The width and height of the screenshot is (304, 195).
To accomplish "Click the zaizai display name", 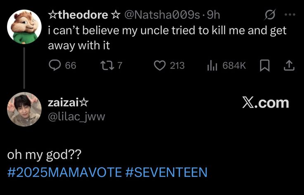I will click(x=68, y=103).
